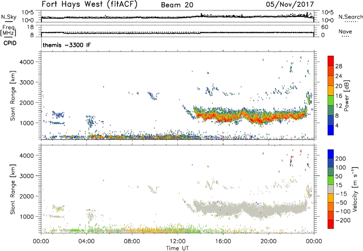Click the date '05/Nov/2017'

coord(290,5)
